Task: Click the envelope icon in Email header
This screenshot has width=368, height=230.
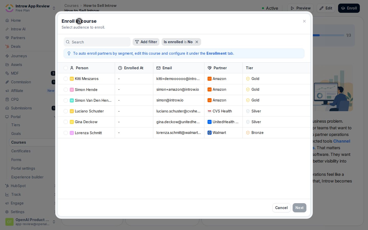Action: (x=158, y=68)
